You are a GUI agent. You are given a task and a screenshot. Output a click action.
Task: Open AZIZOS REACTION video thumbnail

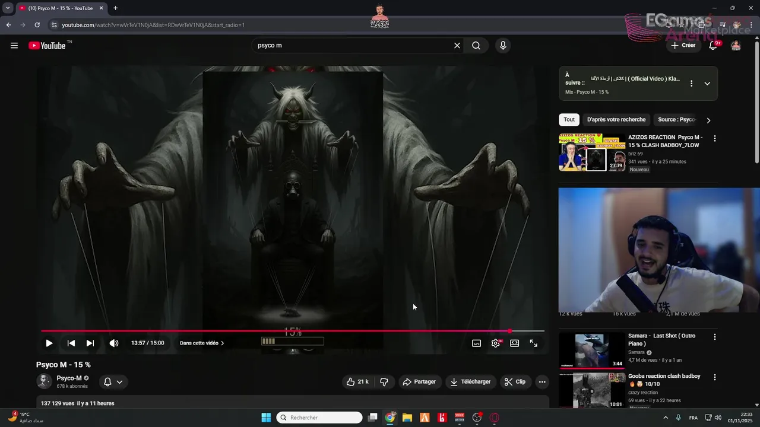point(592,152)
